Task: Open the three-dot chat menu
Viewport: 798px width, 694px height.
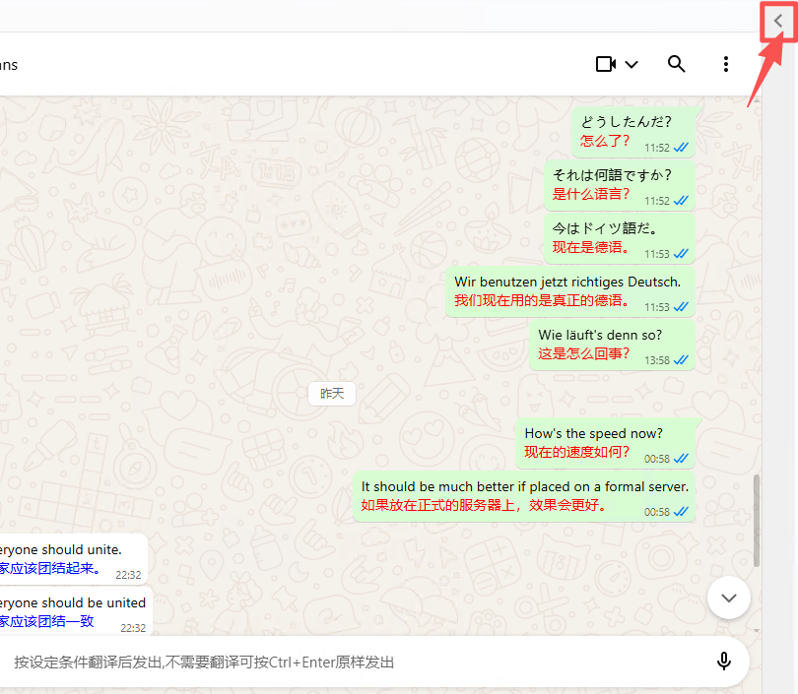Action: pyautogui.click(x=726, y=64)
